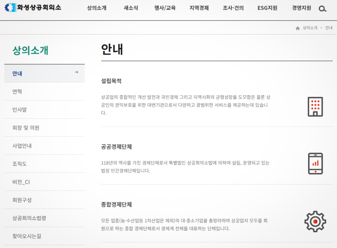Click the home icon in breadcrumb
This screenshot has height=248, width=337.
(298, 28)
